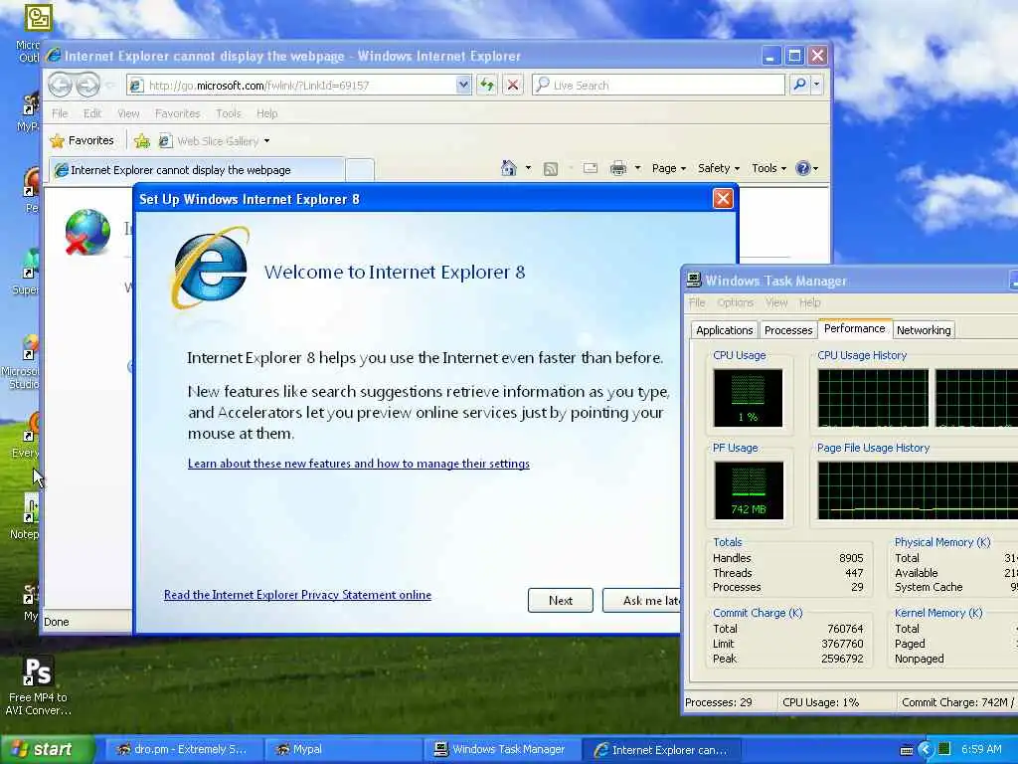Viewport: 1018px width, 764px height.
Task: Click the IE Forward navigation arrow
Action: coord(87,85)
